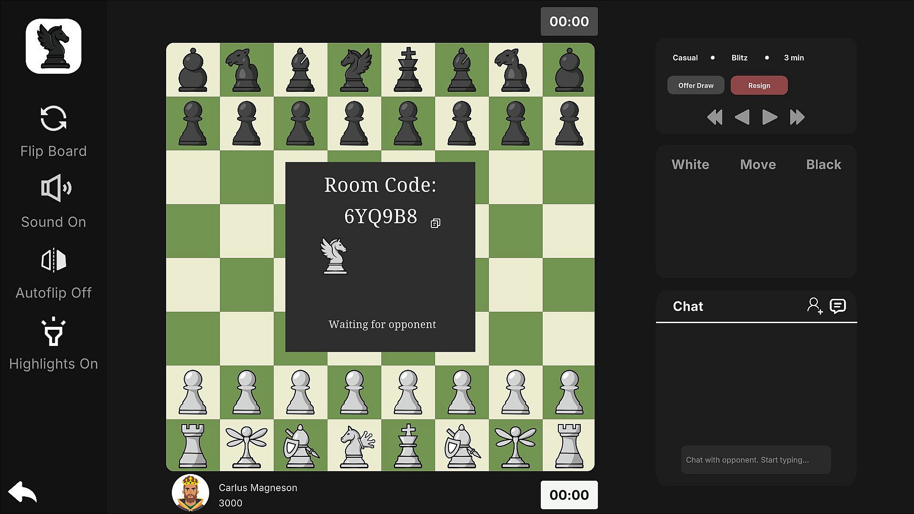This screenshot has height=514, width=914.
Task: Jump to the last move
Action: point(797,117)
